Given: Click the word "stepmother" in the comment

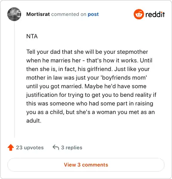Looking at the screenshot, I should 132,52.
